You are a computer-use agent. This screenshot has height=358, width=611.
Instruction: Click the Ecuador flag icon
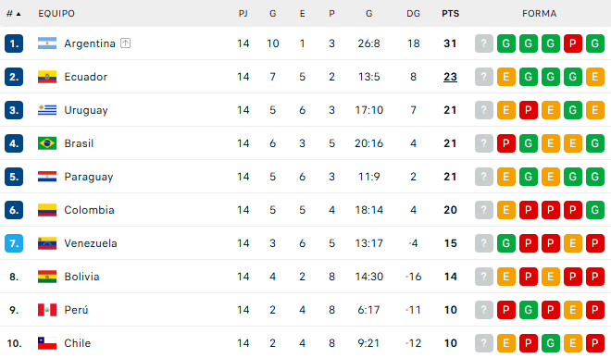(47, 77)
